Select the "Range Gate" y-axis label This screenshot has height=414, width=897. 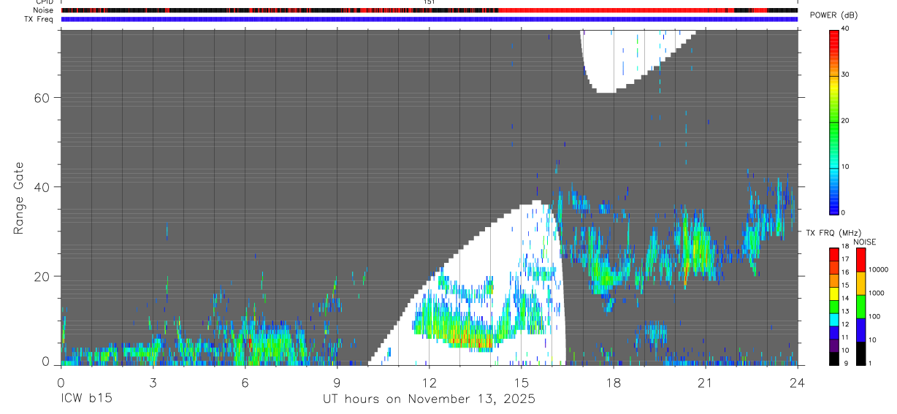pyautogui.click(x=19, y=198)
